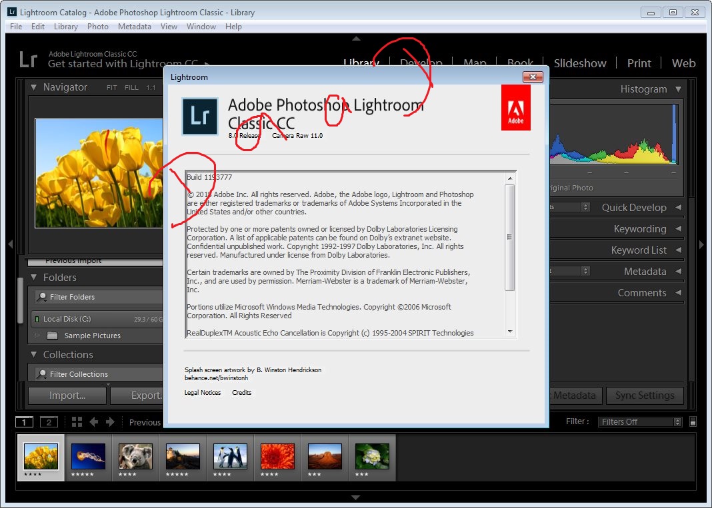Click the Lr app icon in the About dialog
This screenshot has height=508, width=712.
click(x=200, y=116)
